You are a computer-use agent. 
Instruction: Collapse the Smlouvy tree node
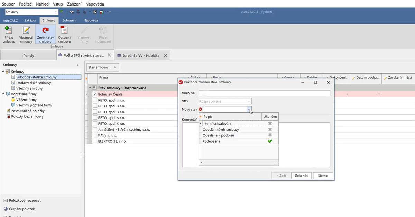(x=3, y=72)
